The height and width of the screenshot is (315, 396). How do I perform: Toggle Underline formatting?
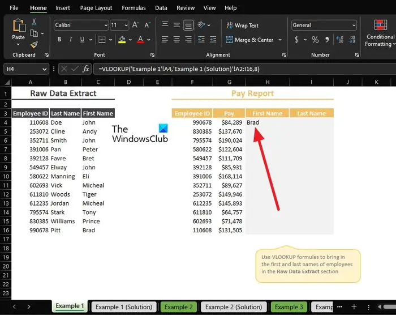pos(82,40)
